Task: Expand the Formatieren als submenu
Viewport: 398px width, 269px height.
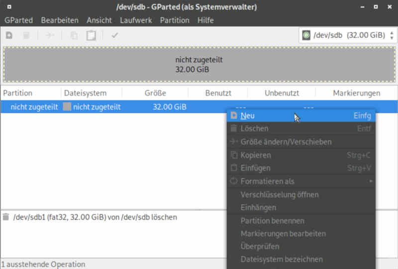Action: 301,181
